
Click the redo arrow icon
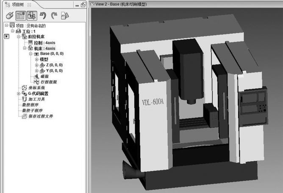54,16
